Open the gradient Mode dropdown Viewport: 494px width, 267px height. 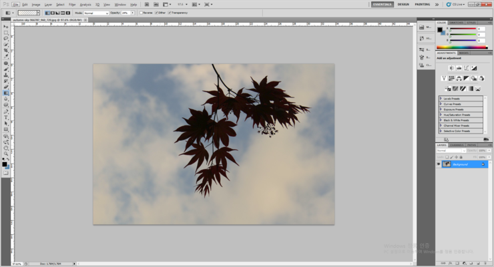tap(95, 13)
